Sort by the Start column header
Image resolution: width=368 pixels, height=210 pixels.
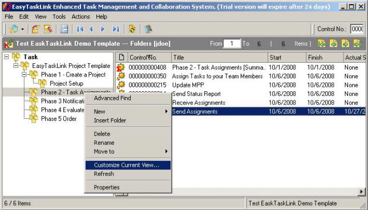(287, 57)
